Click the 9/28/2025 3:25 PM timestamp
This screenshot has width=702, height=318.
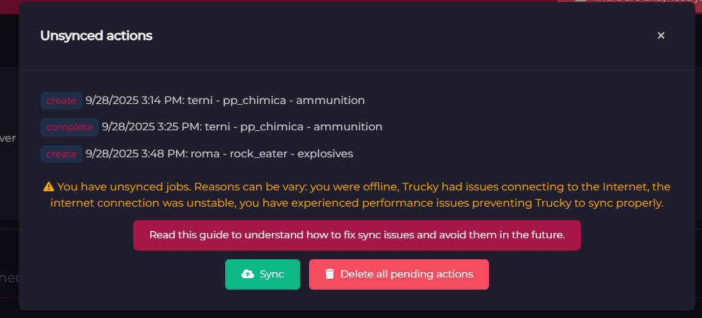(149, 127)
